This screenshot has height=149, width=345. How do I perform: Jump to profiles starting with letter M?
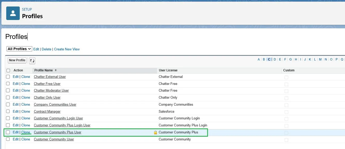320,59
